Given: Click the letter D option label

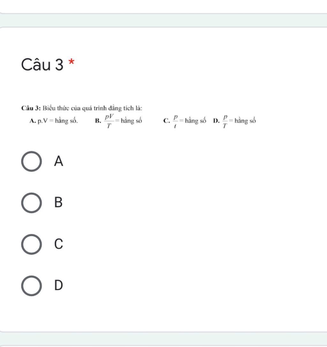Looking at the screenshot, I should [x=59, y=285].
